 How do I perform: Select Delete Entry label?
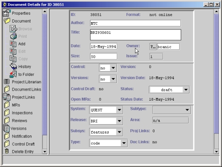23,151
